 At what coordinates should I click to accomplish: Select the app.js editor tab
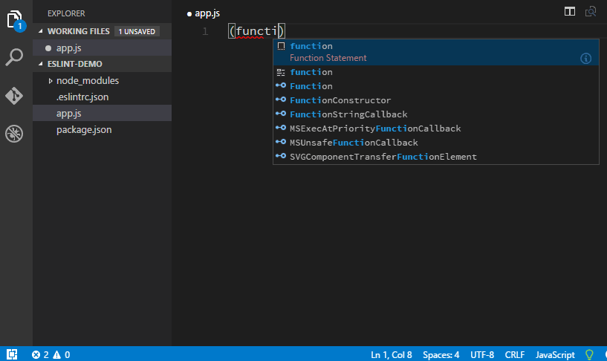click(204, 13)
